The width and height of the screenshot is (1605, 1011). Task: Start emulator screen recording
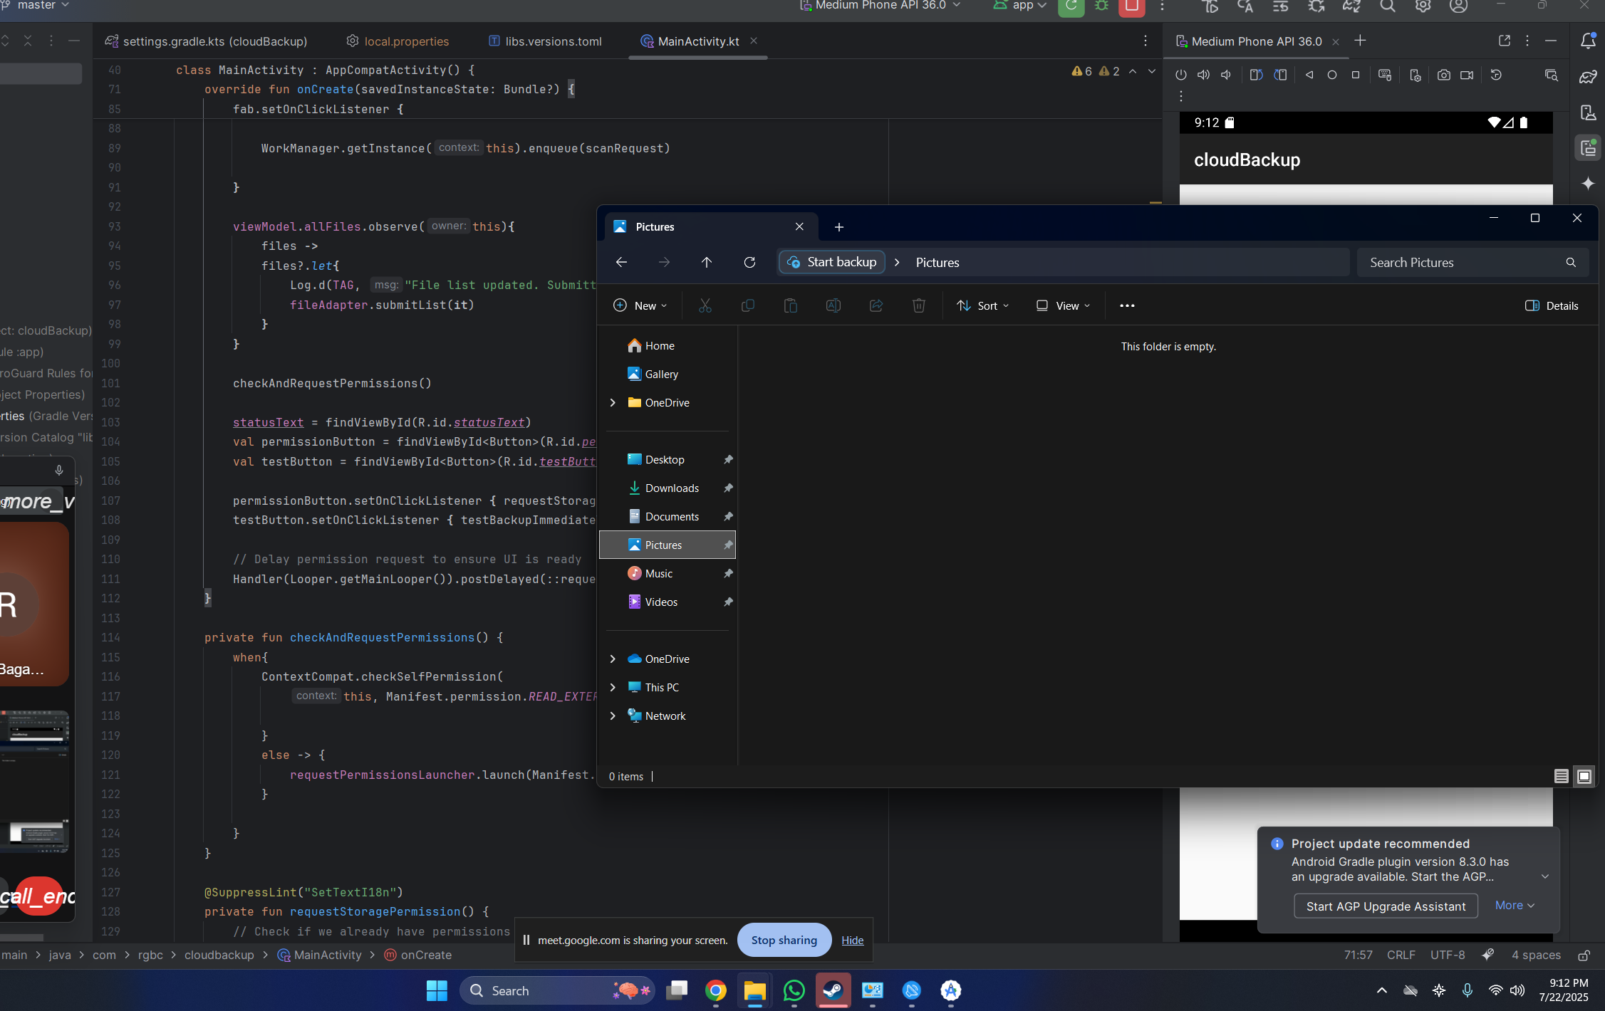click(1467, 75)
